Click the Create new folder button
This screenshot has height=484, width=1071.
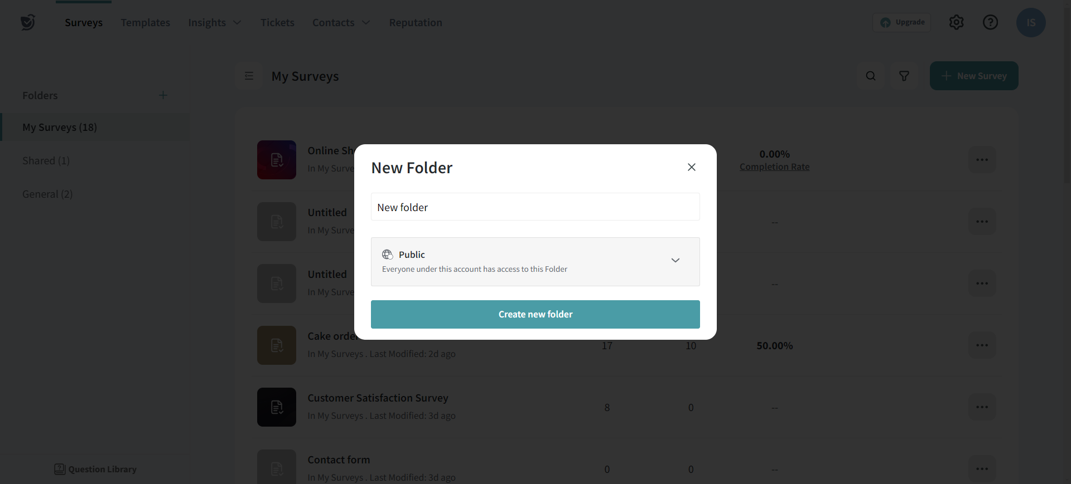[535, 314]
